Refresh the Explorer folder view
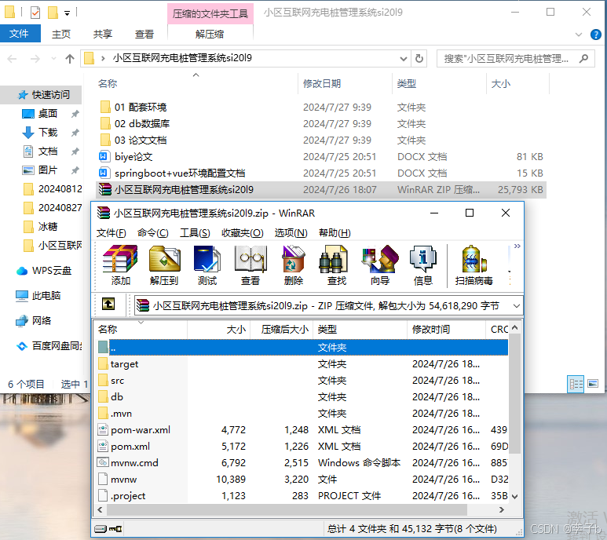This screenshot has height=540, width=607. coord(419,59)
